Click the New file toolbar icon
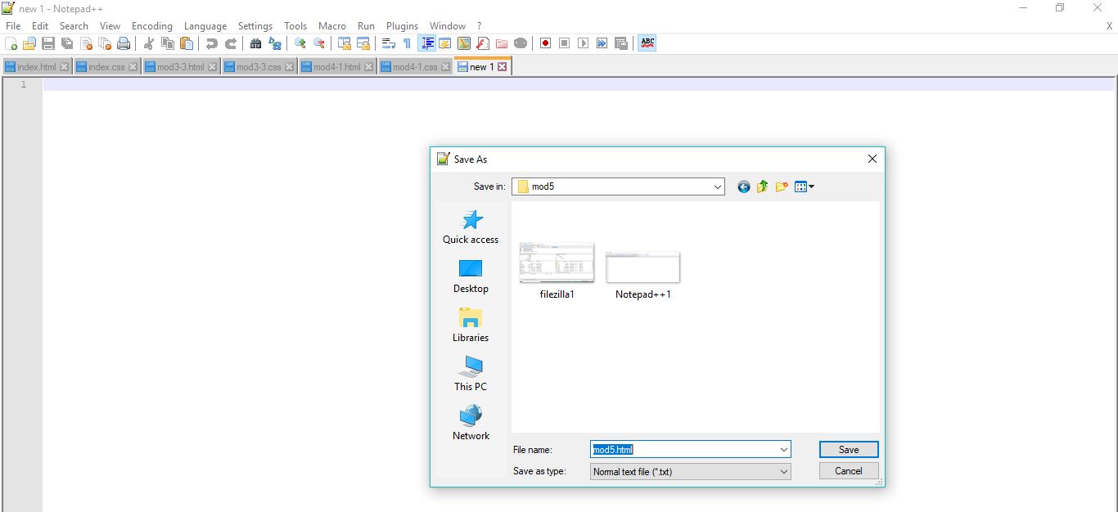Viewport: 1118px width, 512px height. click(11, 43)
